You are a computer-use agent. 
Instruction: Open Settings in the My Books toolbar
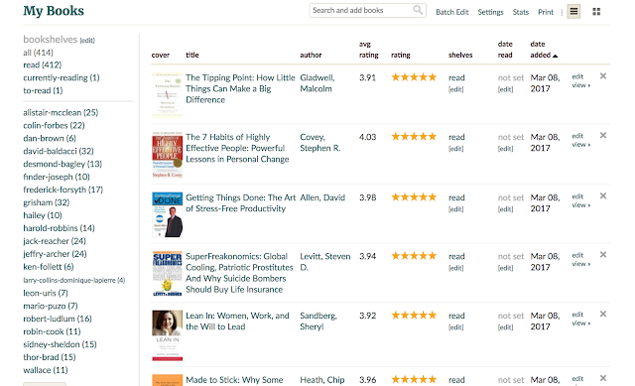pyautogui.click(x=490, y=12)
